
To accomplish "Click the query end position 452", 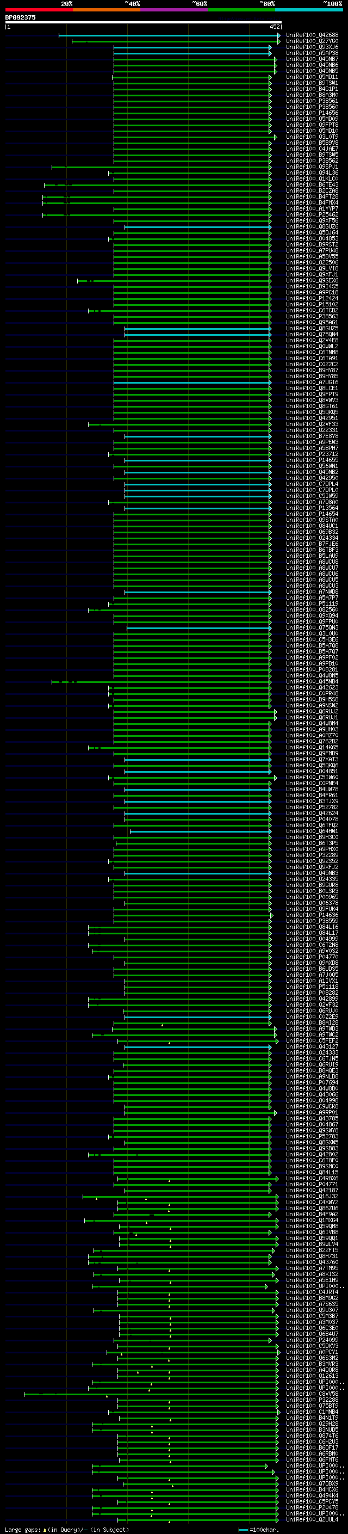I will point(275,27).
